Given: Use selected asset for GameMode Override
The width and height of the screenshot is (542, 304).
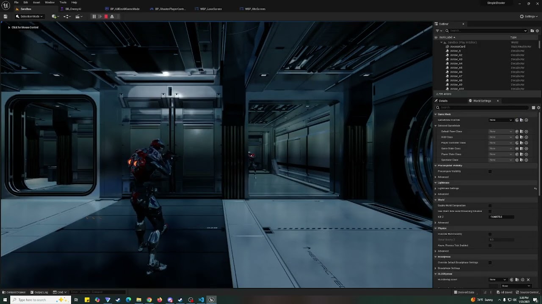Looking at the screenshot, I should tap(517, 120).
